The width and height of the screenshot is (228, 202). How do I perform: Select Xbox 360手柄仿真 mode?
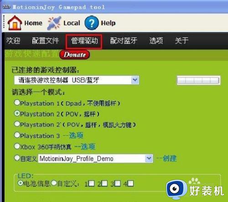[x=17, y=146]
